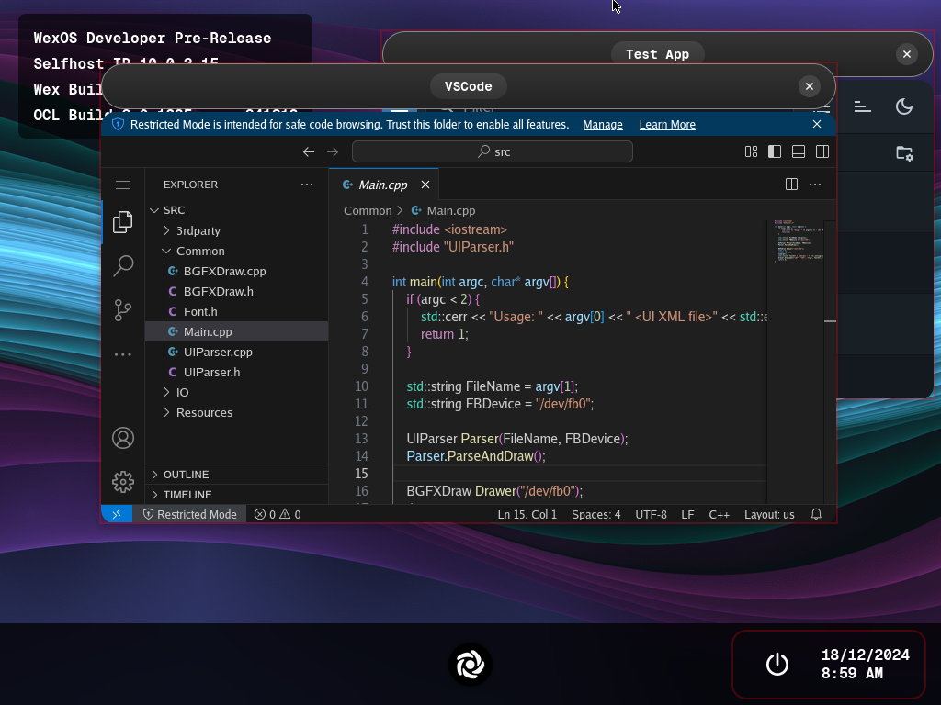
Task: Open the power button in taskbar
Action: (777, 665)
